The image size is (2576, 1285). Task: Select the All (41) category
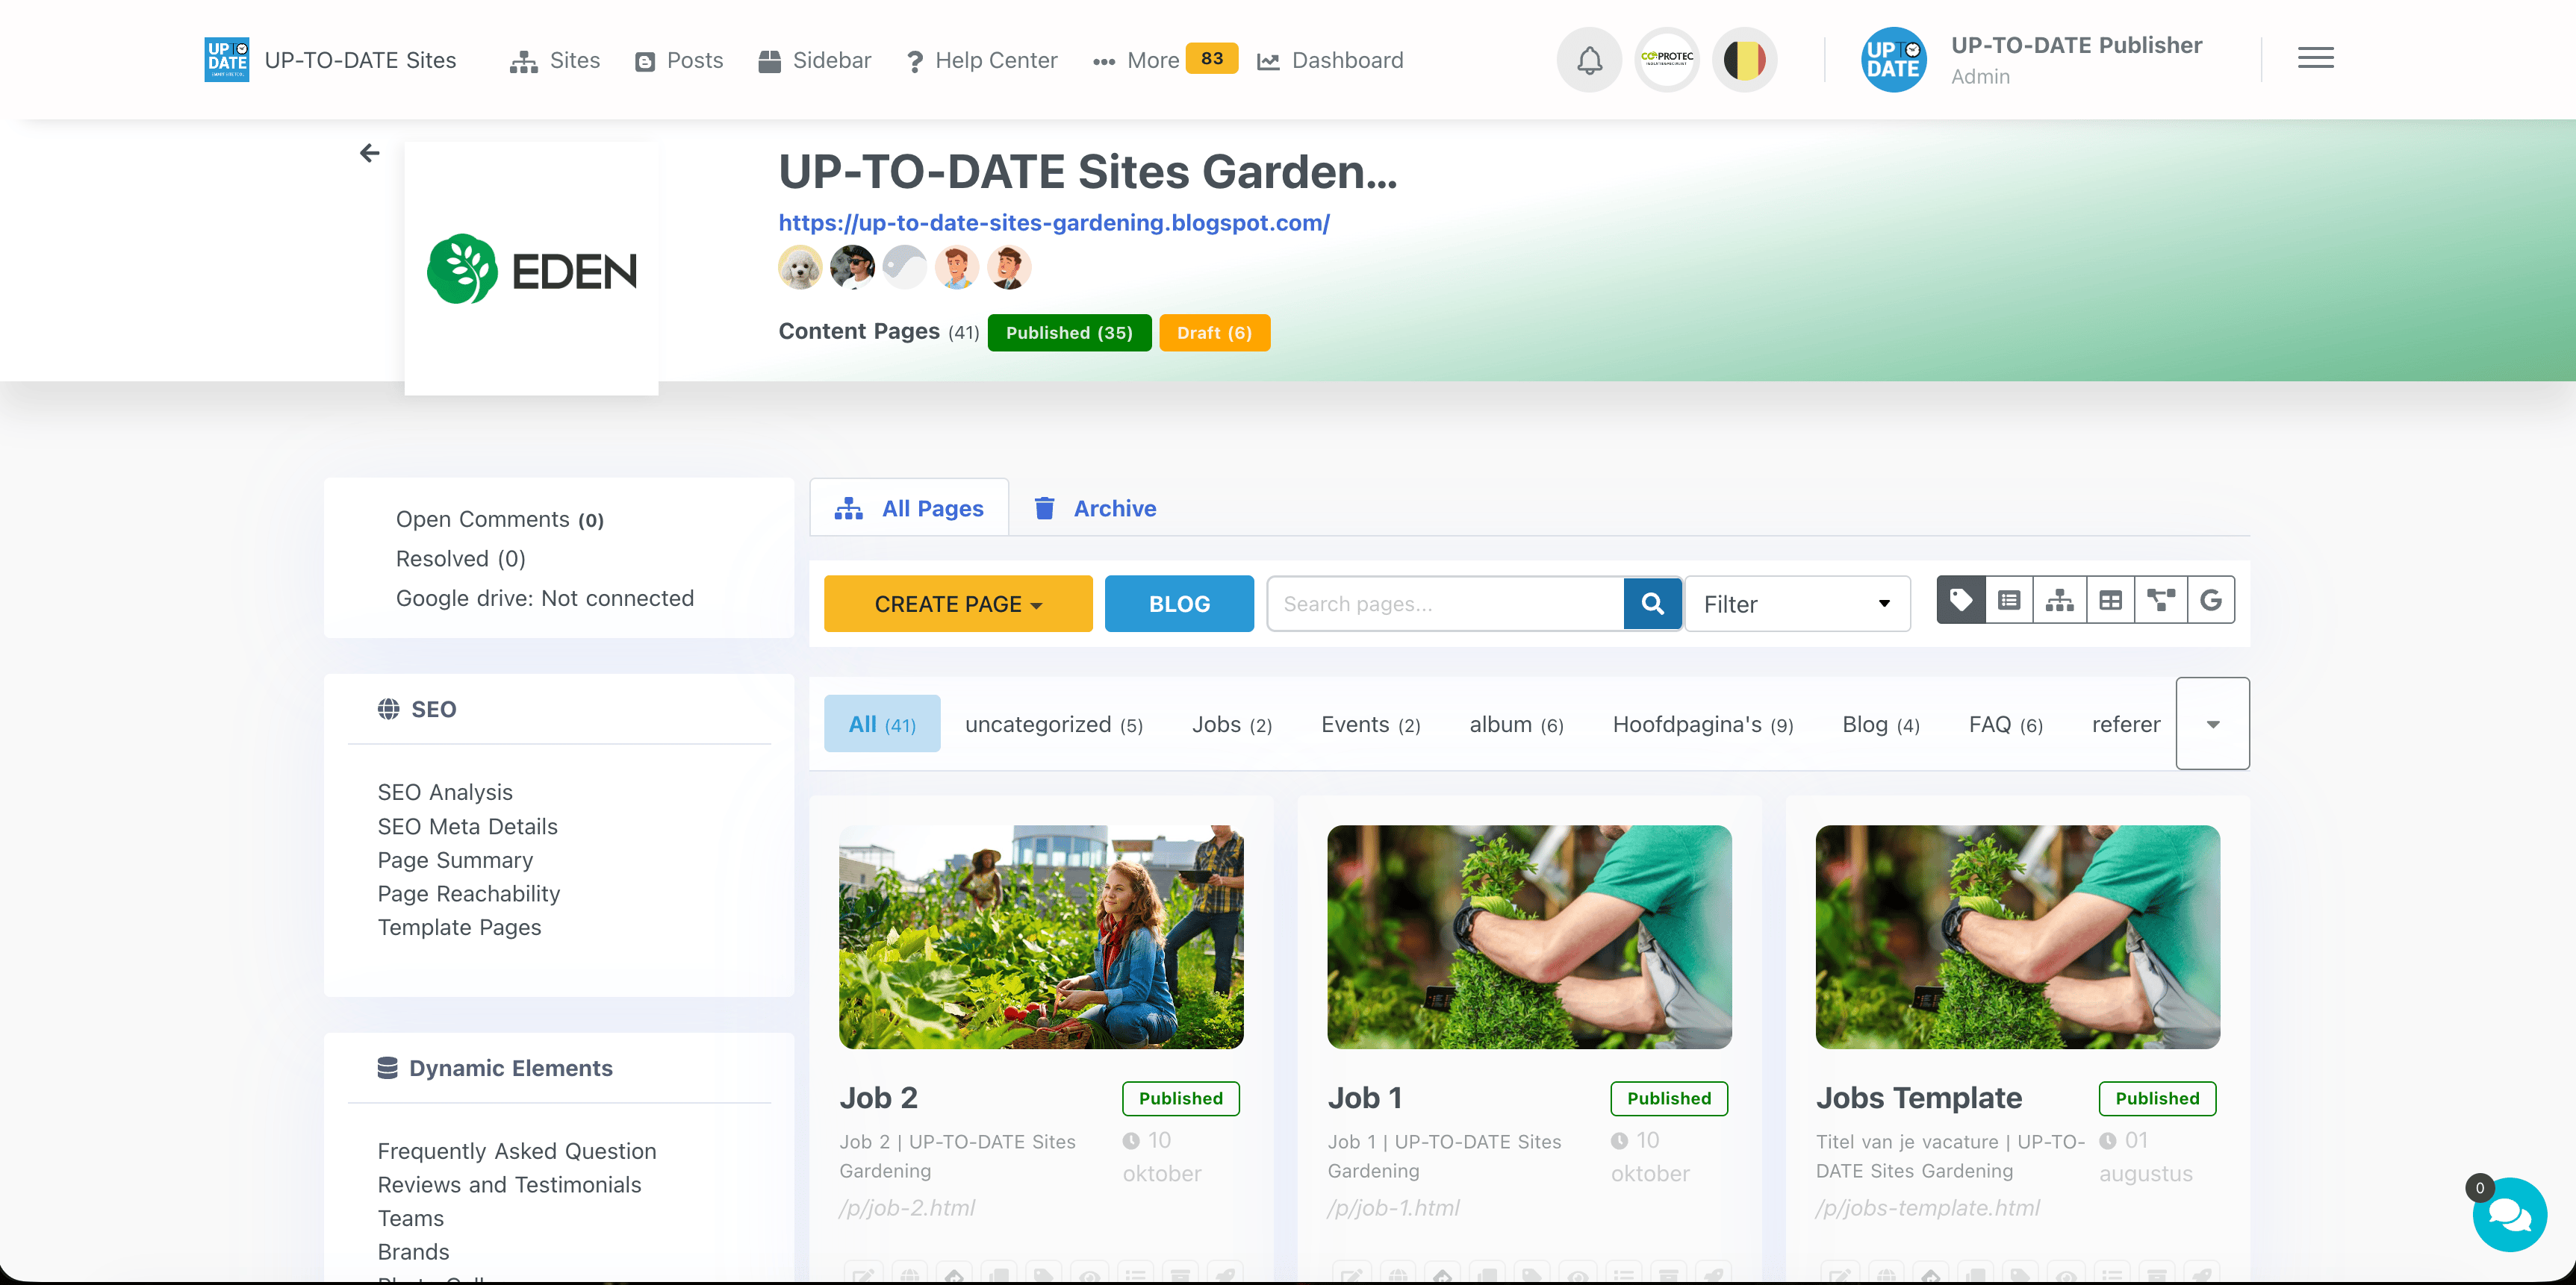(882, 723)
